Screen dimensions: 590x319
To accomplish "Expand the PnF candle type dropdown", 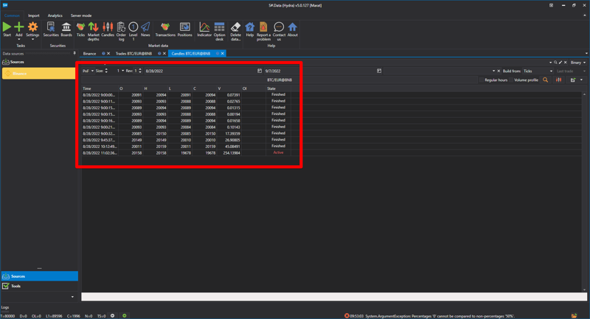I will click(x=88, y=71).
